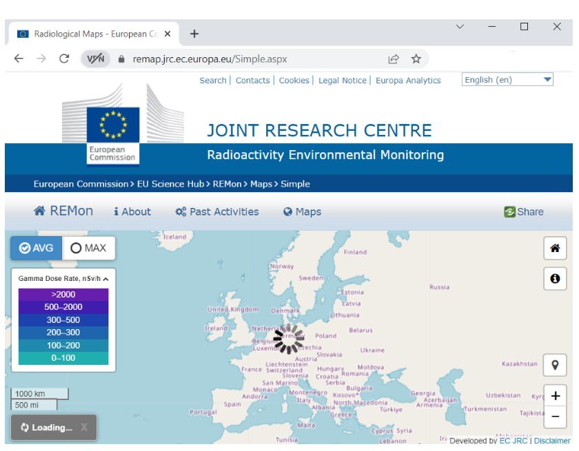Image resolution: width=579 pixels, height=451 pixels.
Task: Go to European Commission breadcrumb
Action: (81, 184)
